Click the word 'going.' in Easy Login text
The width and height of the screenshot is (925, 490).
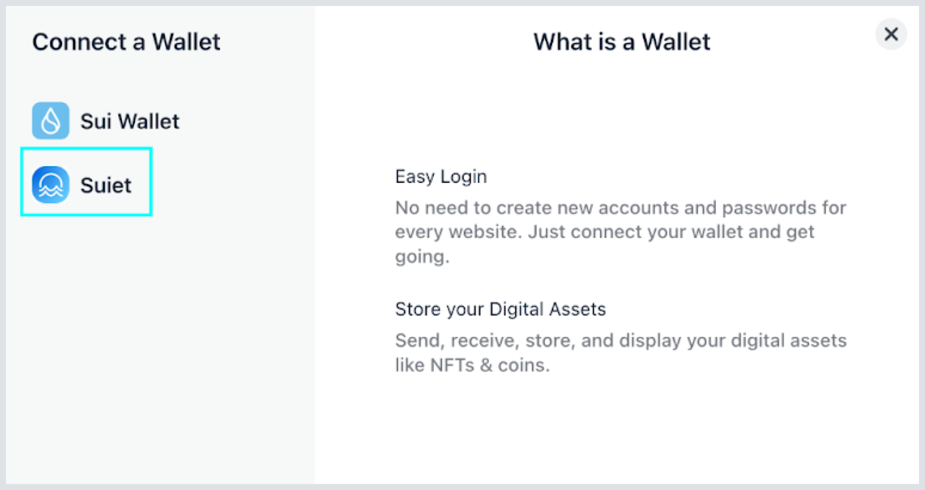[x=422, y=256]
